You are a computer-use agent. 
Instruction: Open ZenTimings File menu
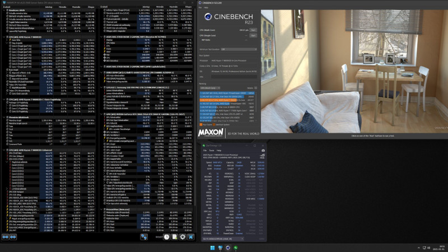pos(205,151)
